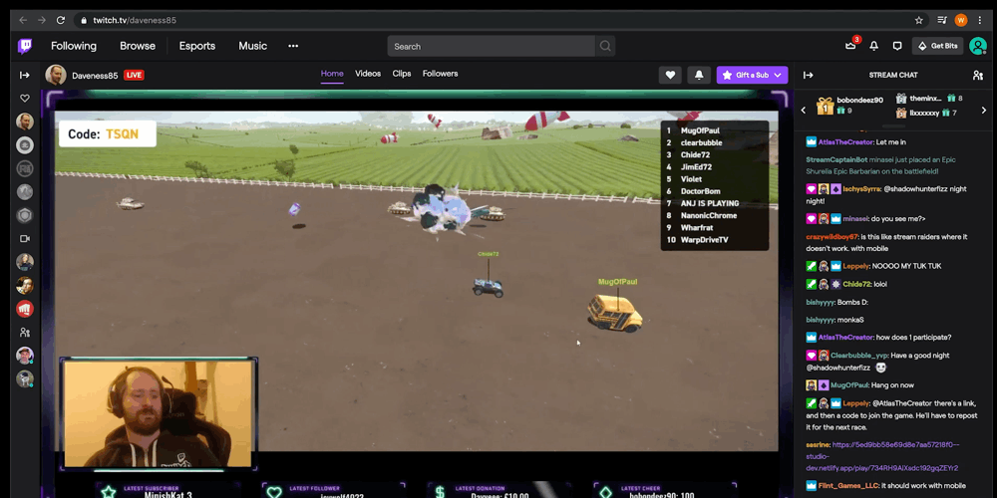Bookmark the page with the star icon

tap(919, 20)
